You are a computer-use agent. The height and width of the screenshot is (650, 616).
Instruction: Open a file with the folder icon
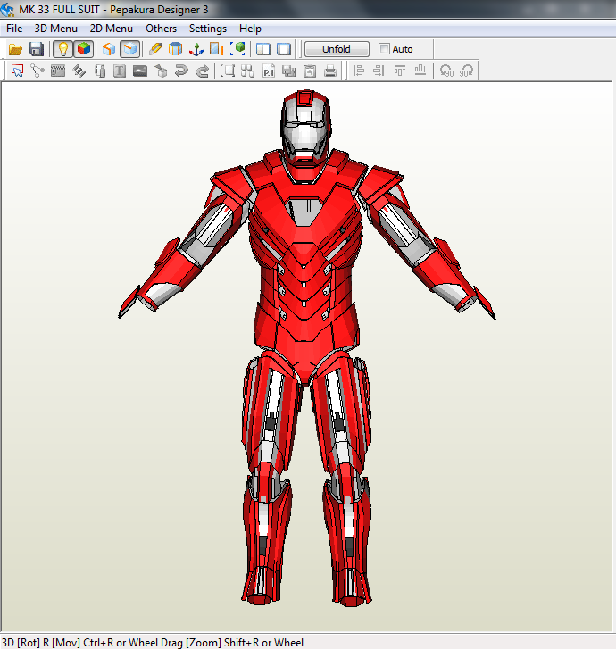15,49
